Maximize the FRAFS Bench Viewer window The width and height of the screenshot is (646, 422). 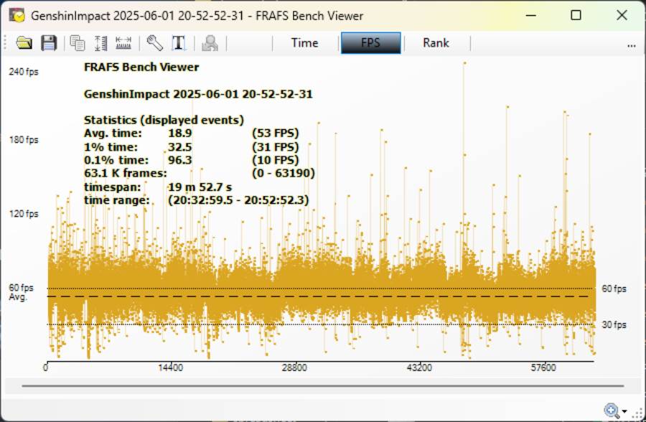coord(576,16)
